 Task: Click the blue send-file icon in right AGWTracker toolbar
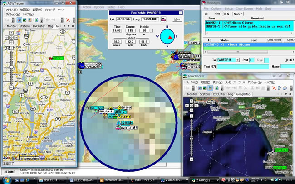coord(280,88)
